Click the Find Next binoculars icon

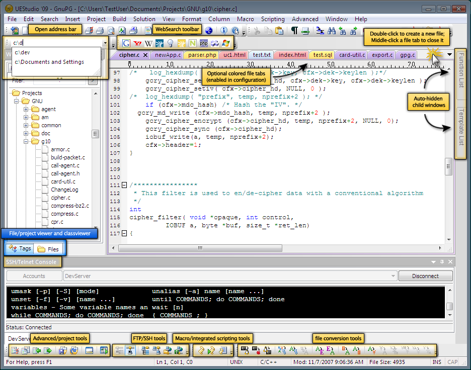coord(354,30)
